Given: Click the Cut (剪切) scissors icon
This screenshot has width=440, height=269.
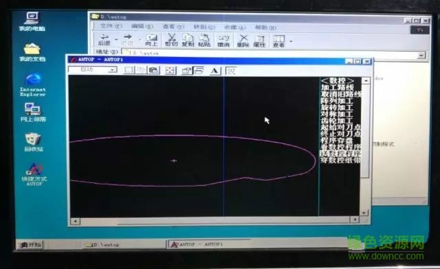Looking at the screenshot, I should click(x=171, y=40).
